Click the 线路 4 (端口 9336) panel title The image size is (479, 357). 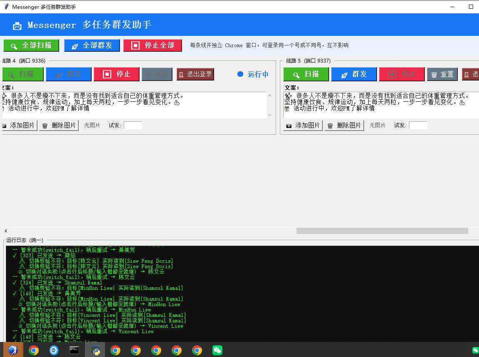click(23, 60)
